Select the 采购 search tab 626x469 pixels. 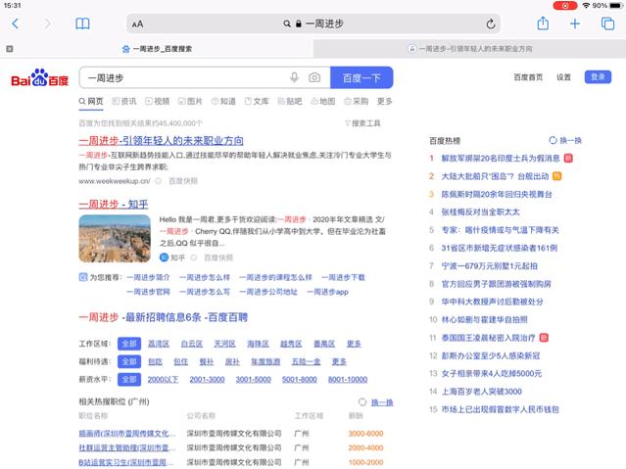(x=357, y=102)
